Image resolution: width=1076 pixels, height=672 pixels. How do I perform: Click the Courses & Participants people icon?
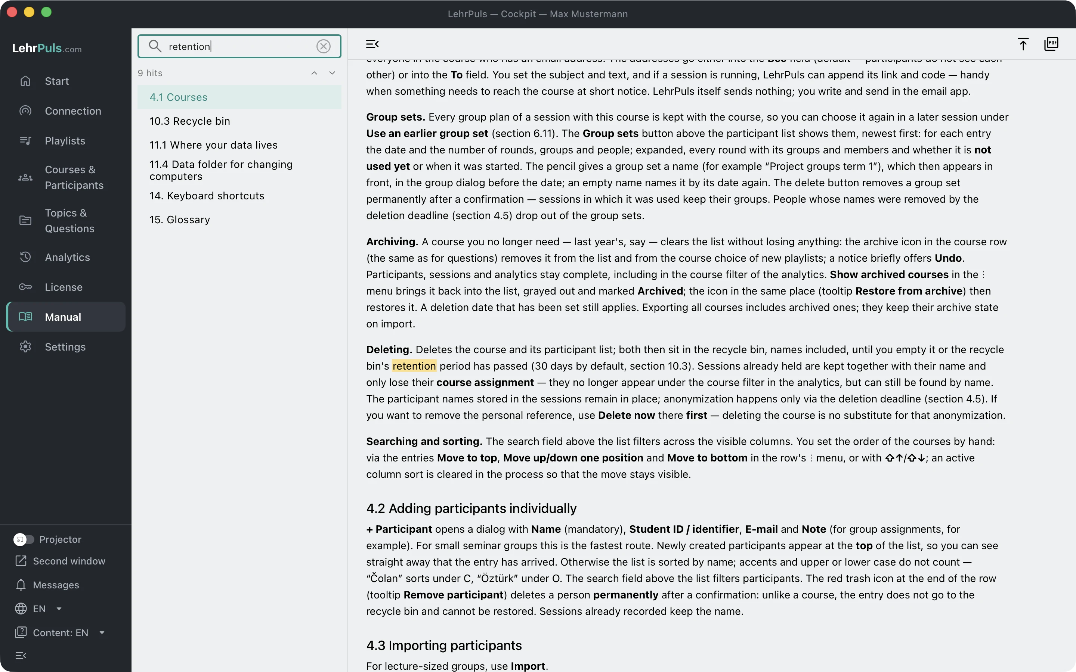[25, 177]
